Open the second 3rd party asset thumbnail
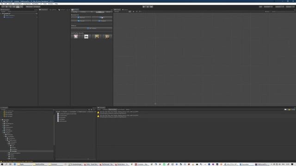Image resolution: width=296 pixels, height=166 pixels. pyautogui.click(x=86, y=36)
